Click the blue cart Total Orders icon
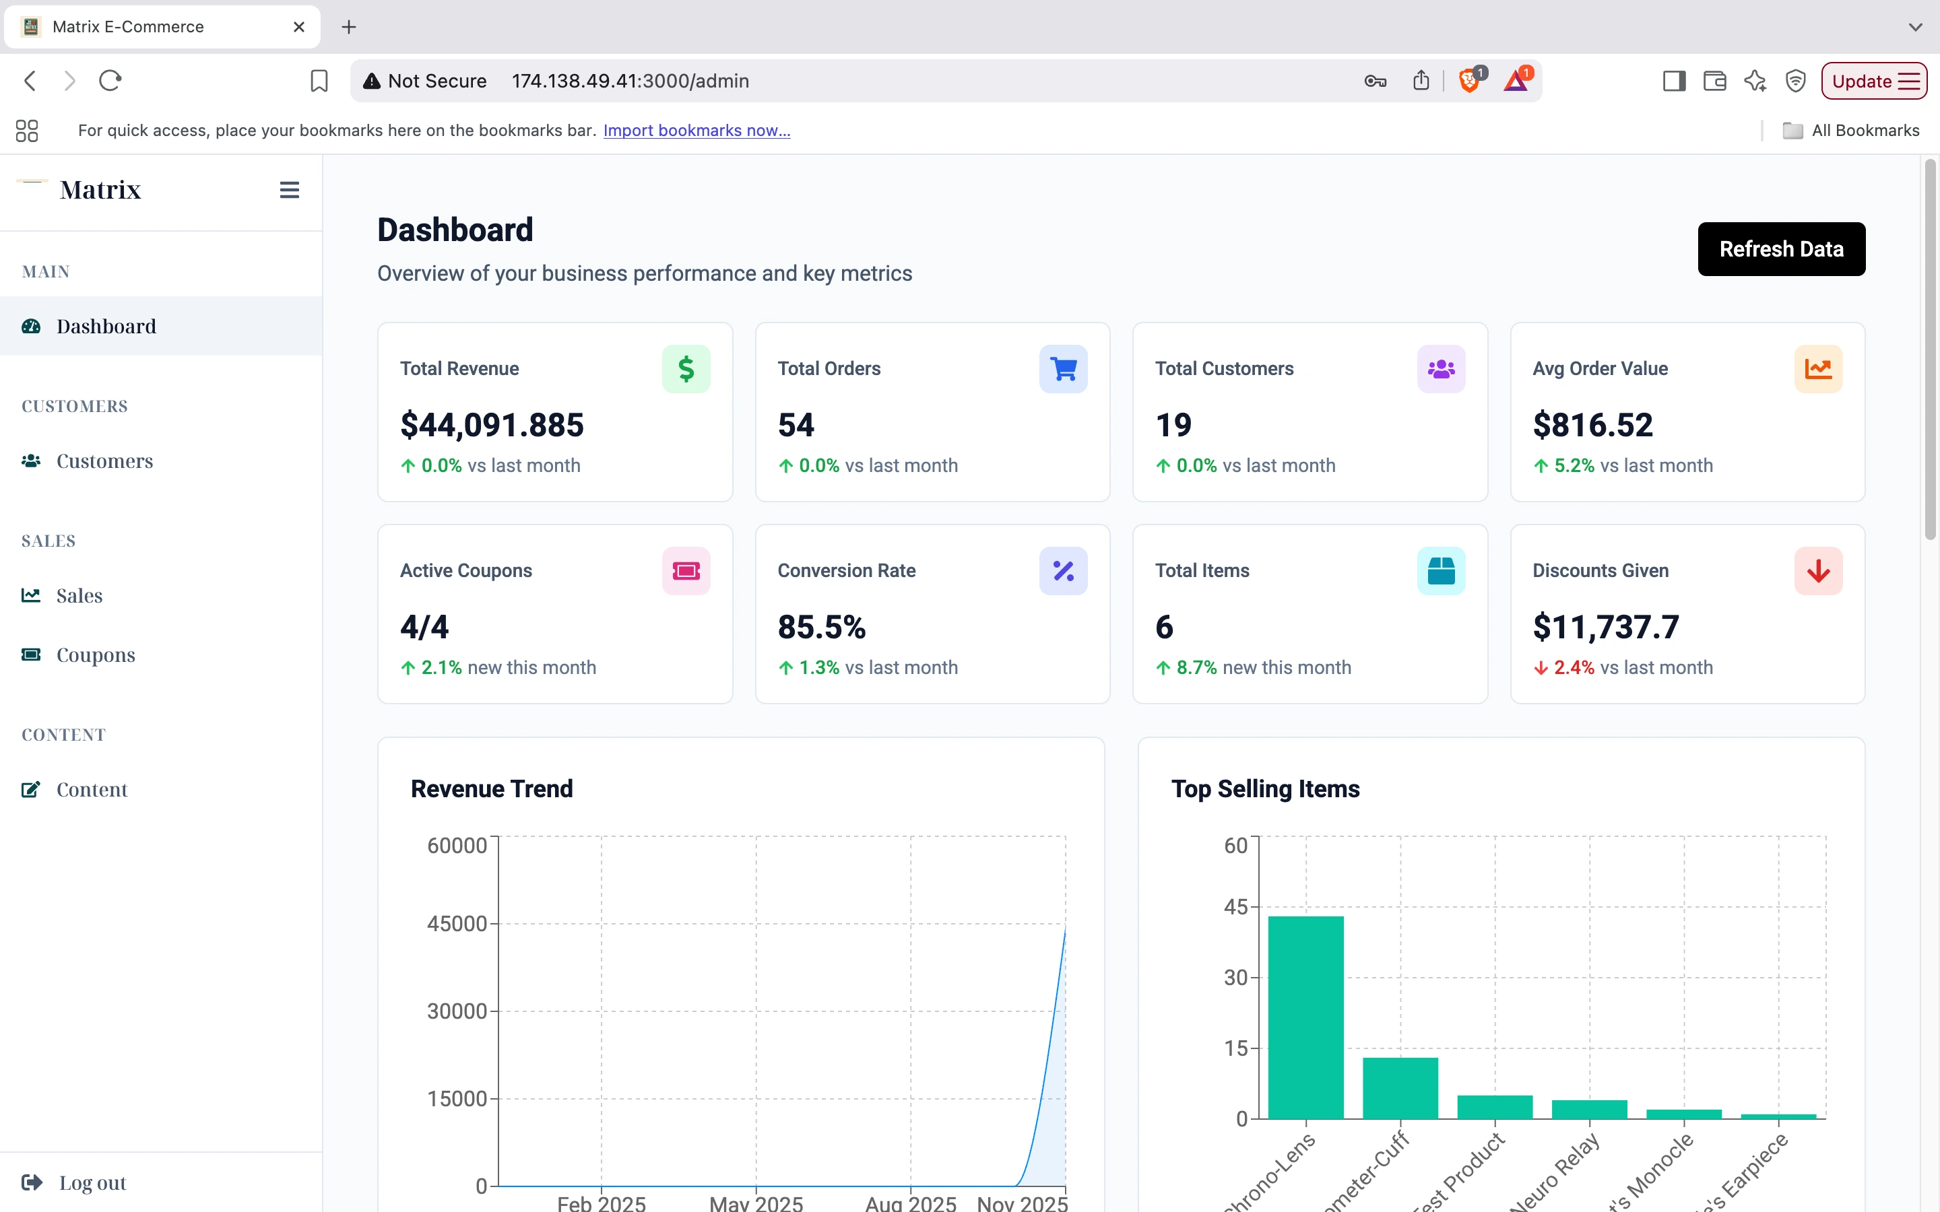Image resolution: width=1940 pixels, height=1212 pixels. (x=1063, y=369)
